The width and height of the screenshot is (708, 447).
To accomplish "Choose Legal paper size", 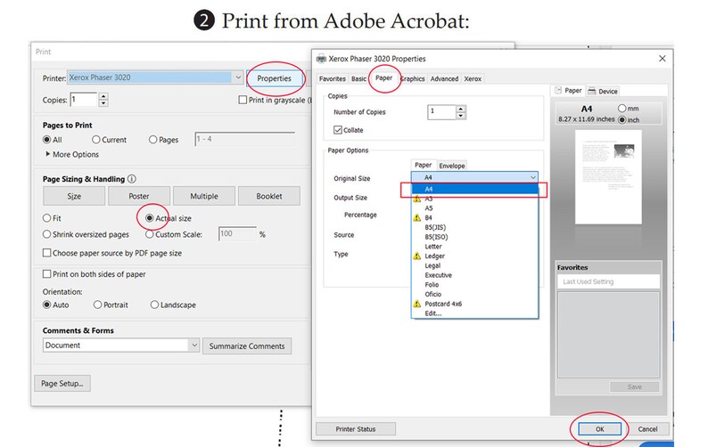I will [474, 265].
